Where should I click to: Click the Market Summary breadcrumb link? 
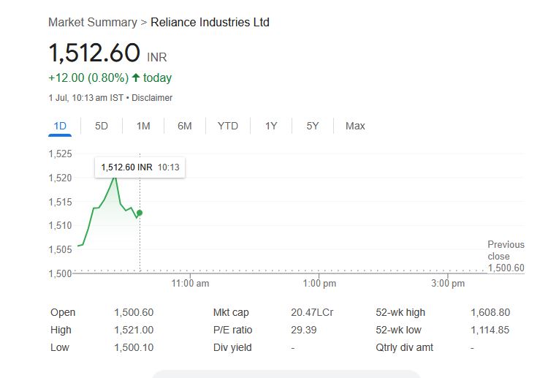tap(92, 22)
